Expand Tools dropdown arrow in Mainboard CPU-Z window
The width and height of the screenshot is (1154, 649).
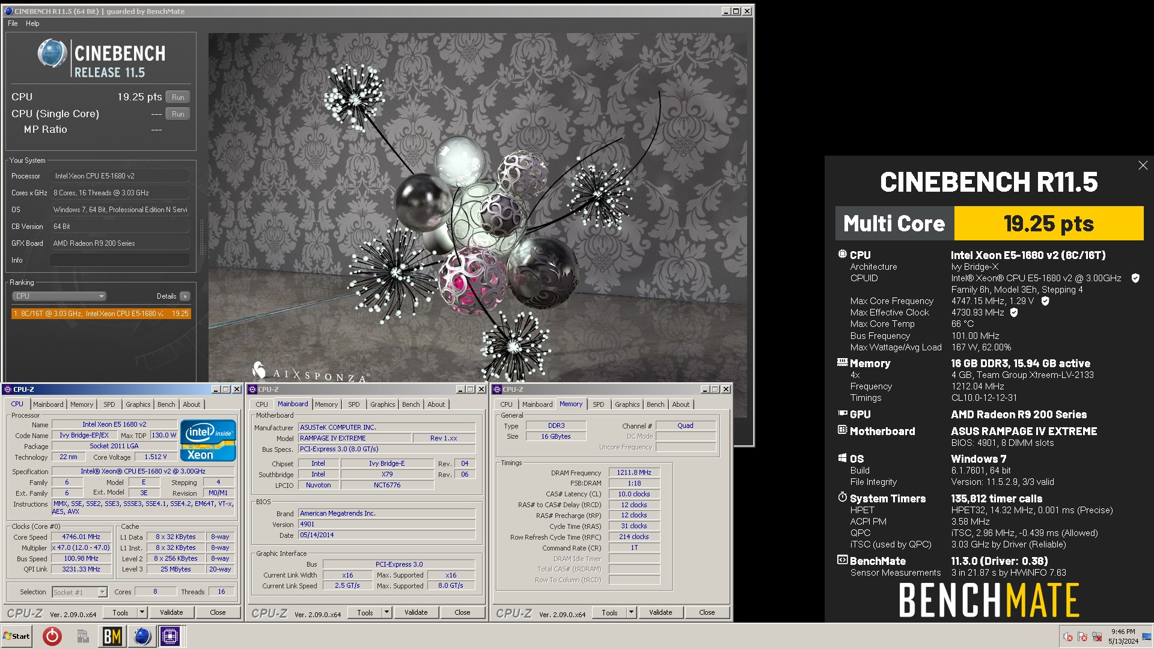[x=387, y=612]
